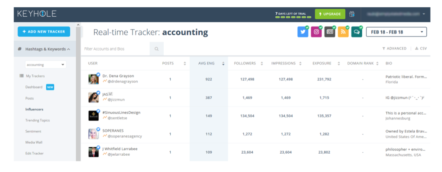Toggle the news source filter icon
The width and height of the screenshot is (442, 172).
pyautogui.click(x=329, y=32)
